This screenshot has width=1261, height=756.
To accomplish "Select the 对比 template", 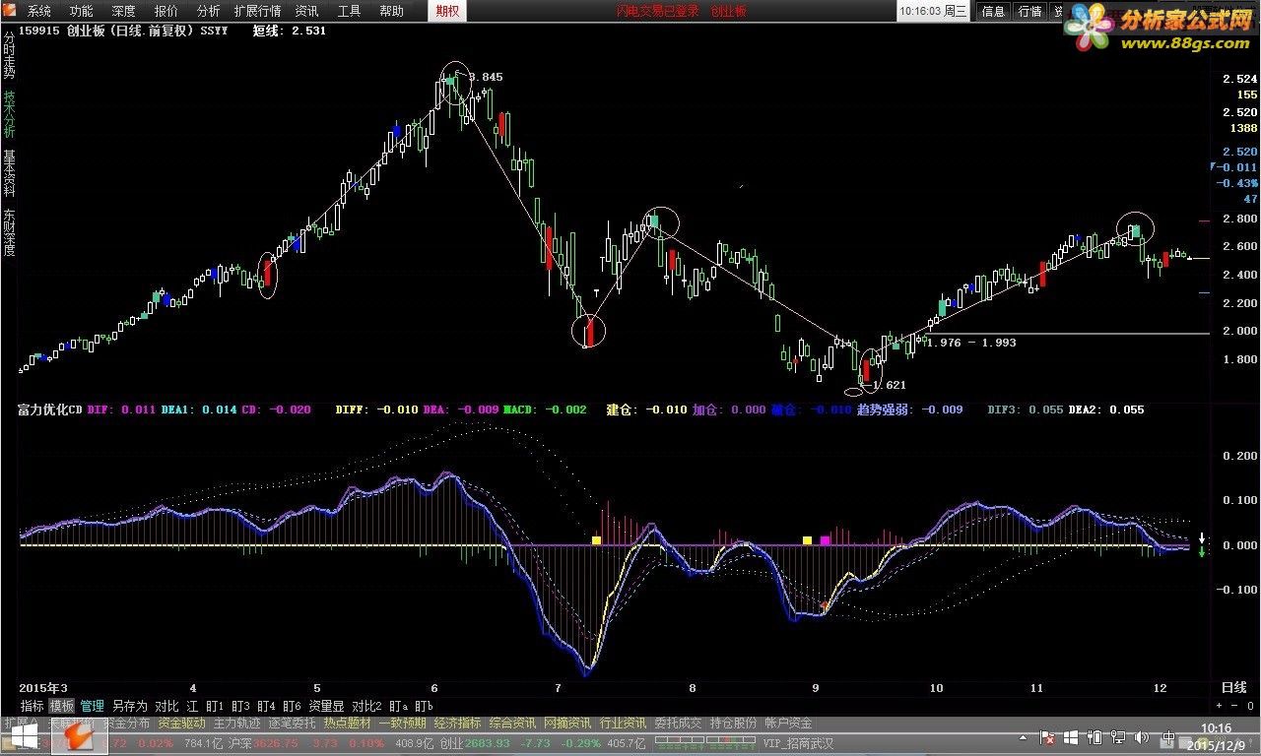I will [x=167, y=706].
